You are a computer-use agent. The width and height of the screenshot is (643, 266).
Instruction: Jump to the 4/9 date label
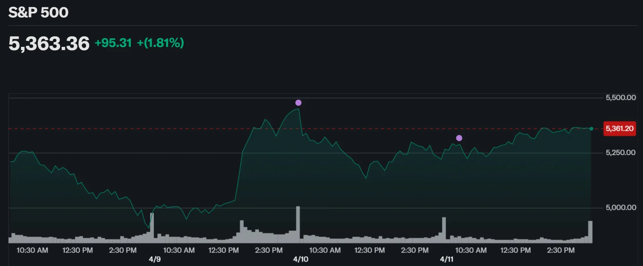point(155,259)
